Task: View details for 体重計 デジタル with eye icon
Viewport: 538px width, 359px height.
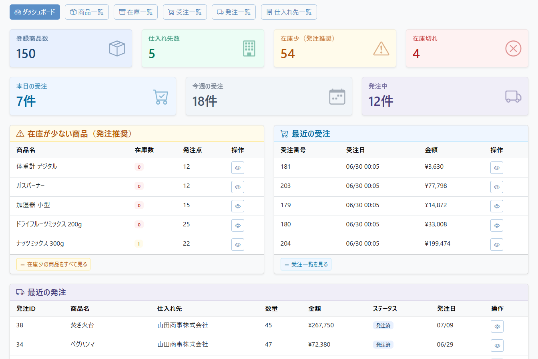Action: pyautogui.click(x=238, y=168)
